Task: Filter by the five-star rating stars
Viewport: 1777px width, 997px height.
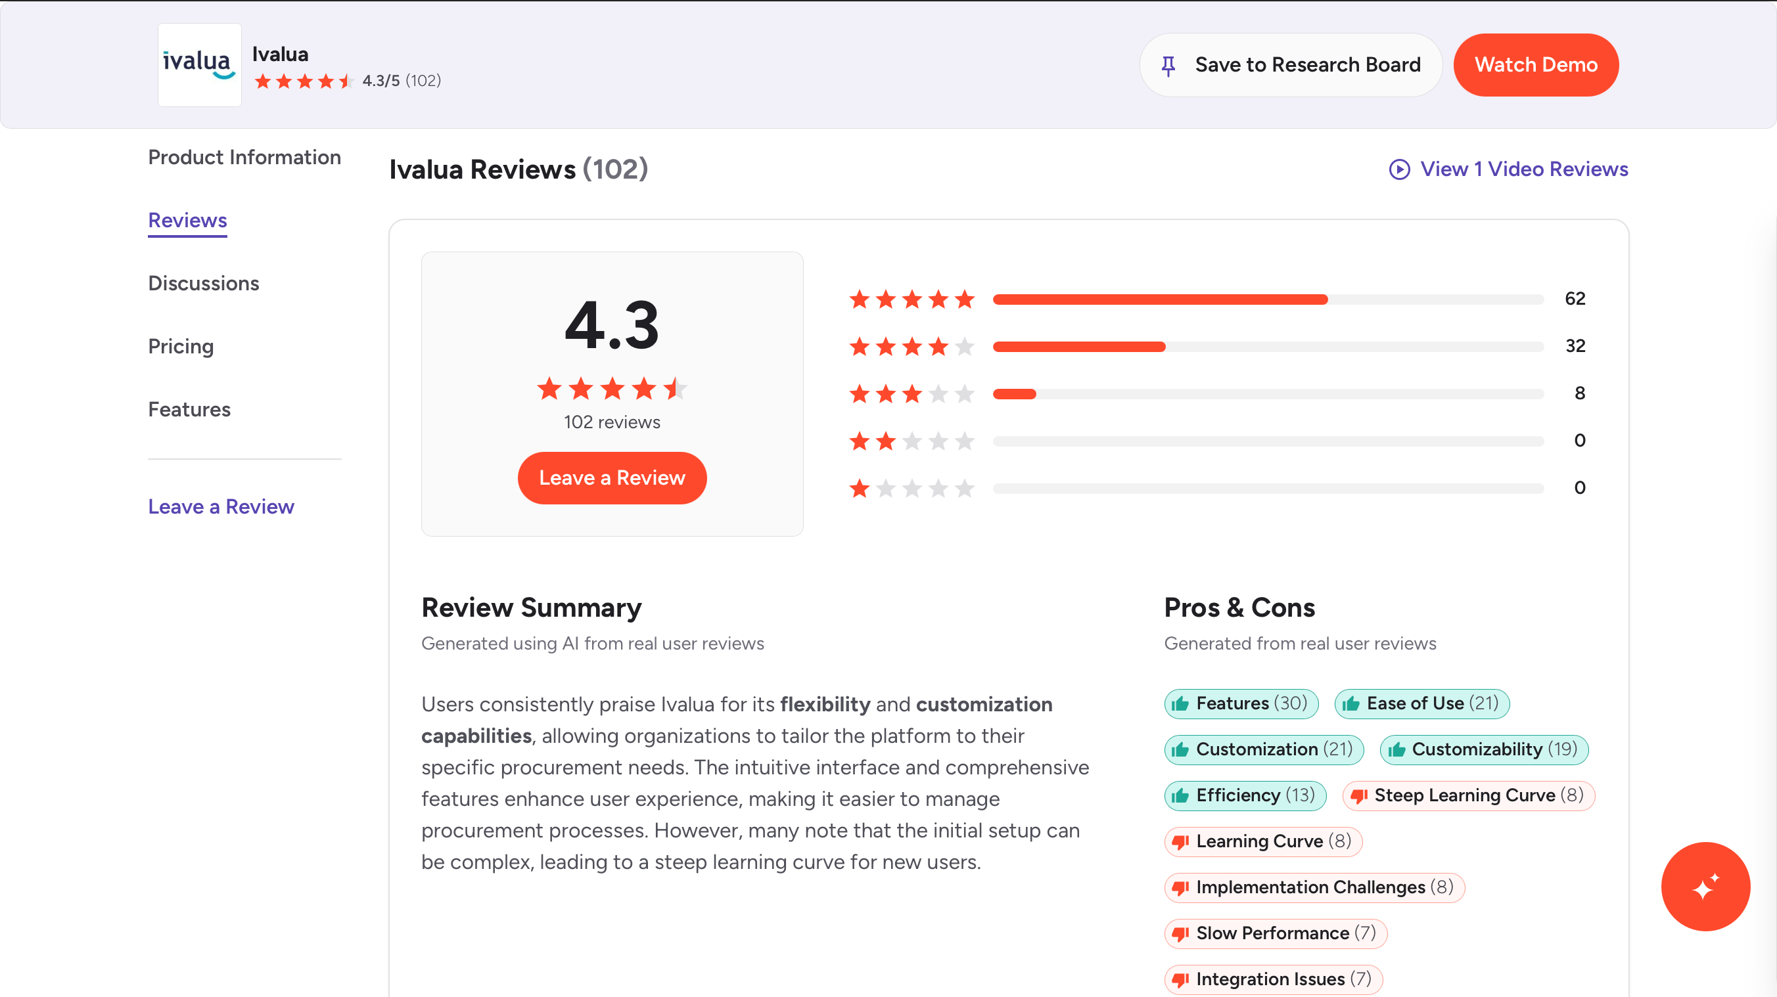Action: click(x=912, y=299)
